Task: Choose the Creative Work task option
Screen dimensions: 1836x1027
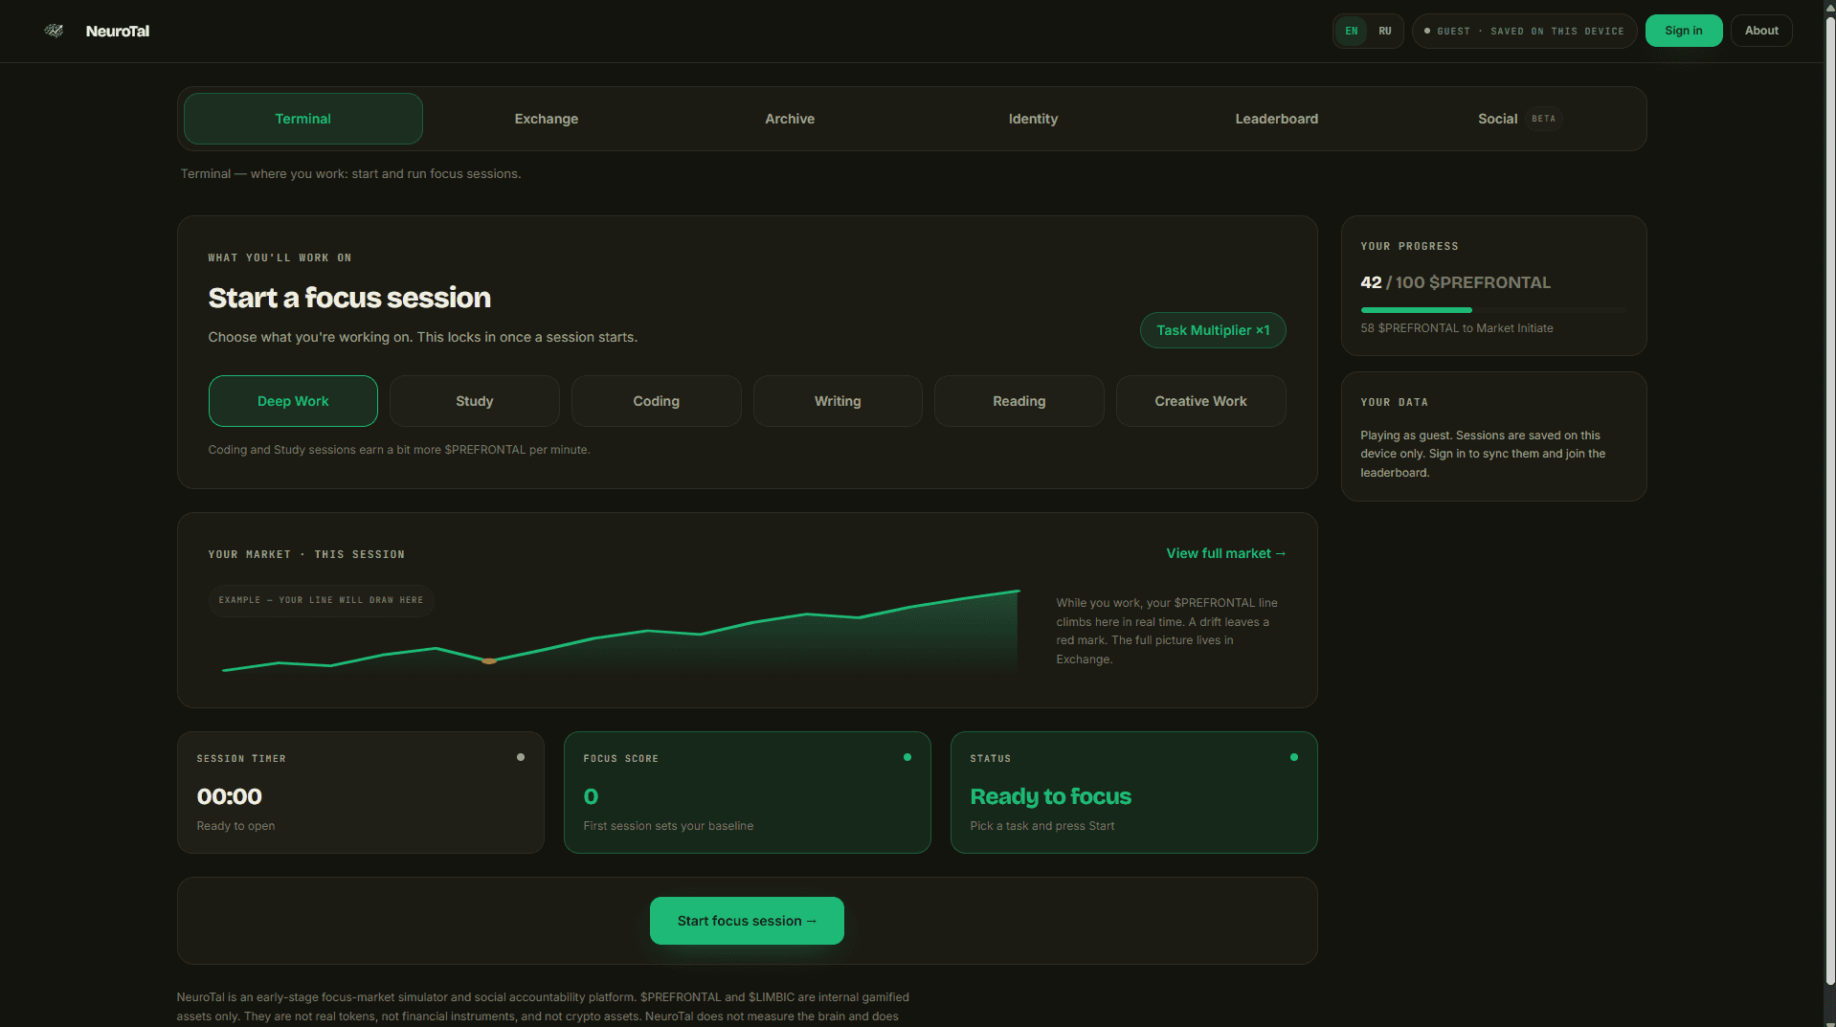Action: [1200, 401]
